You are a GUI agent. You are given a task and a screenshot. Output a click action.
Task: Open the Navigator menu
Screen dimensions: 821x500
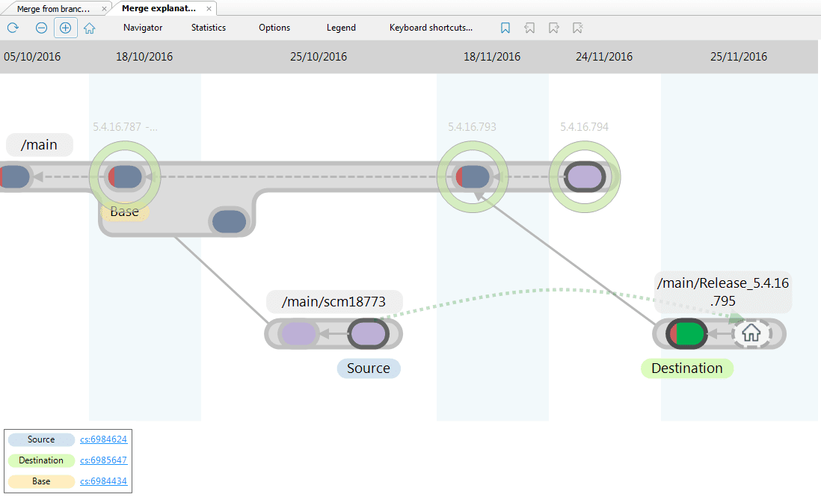[x=142, y=28]
